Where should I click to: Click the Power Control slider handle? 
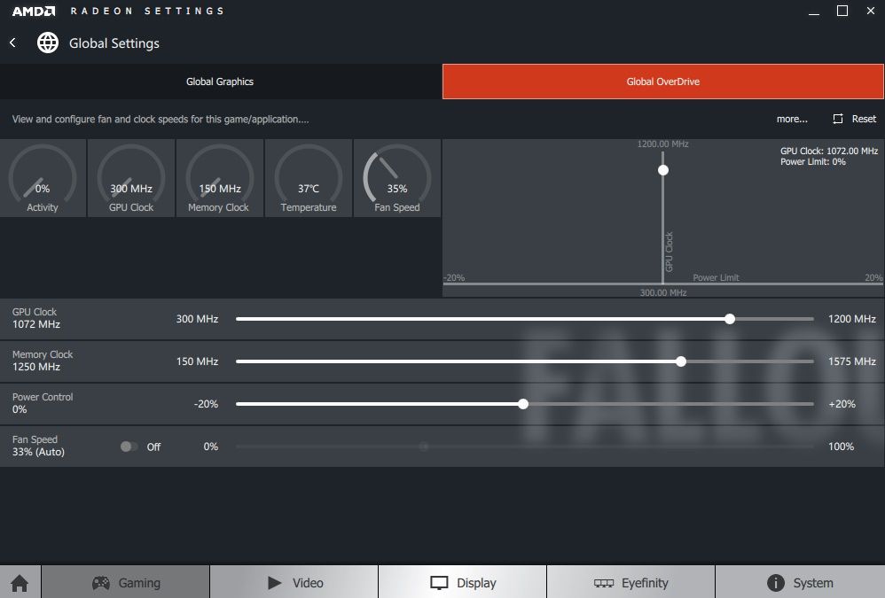coord(523,404)
